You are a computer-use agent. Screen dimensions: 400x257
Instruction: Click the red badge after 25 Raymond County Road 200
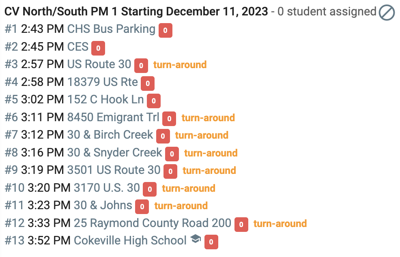241,224
